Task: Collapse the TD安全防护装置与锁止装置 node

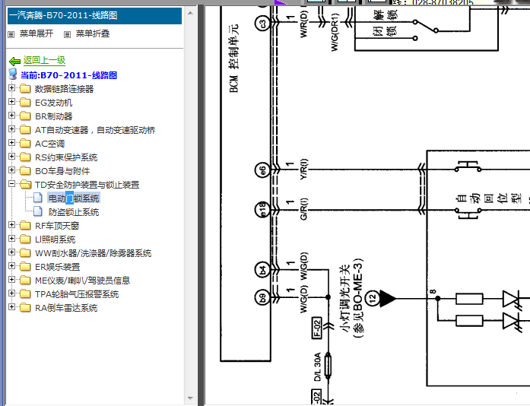Action: tap(12, 183)
